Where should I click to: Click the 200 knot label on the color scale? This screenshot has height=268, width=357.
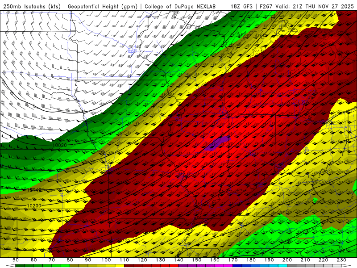tap(287, 260)
